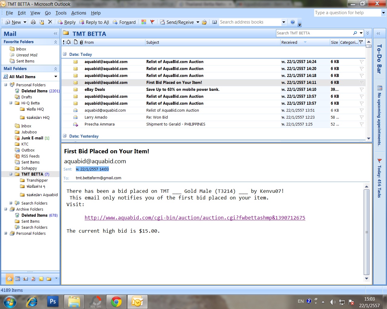Screen dimensions: 387x309
Task: Sort by the Flag Status column header
Action: (361, 42)
